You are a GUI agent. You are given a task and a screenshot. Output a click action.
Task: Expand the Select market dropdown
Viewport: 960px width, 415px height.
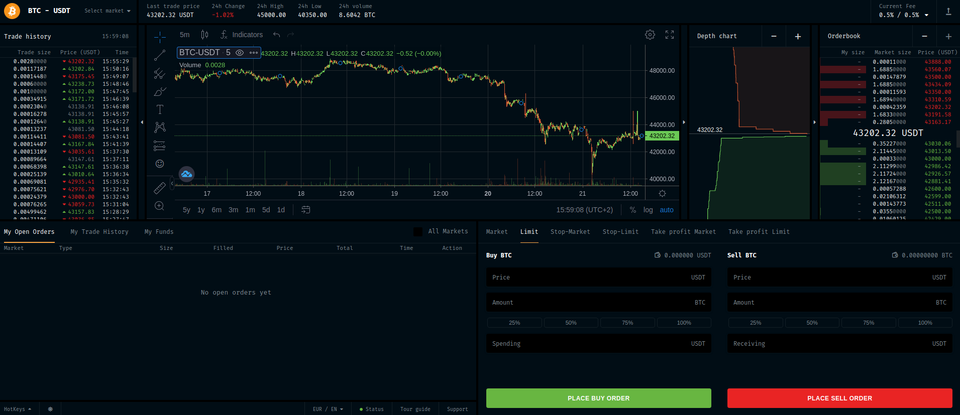(107, 11)
